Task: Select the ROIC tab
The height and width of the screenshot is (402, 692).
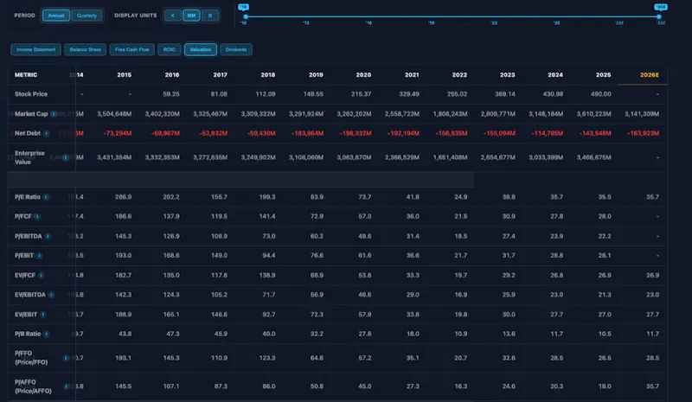Action: (169, 49)
